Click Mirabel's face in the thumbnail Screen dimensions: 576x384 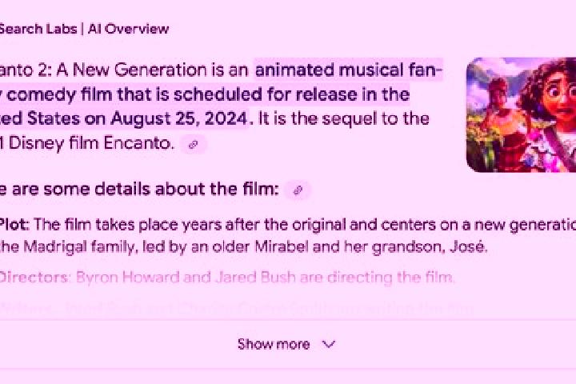click(560, 94)
